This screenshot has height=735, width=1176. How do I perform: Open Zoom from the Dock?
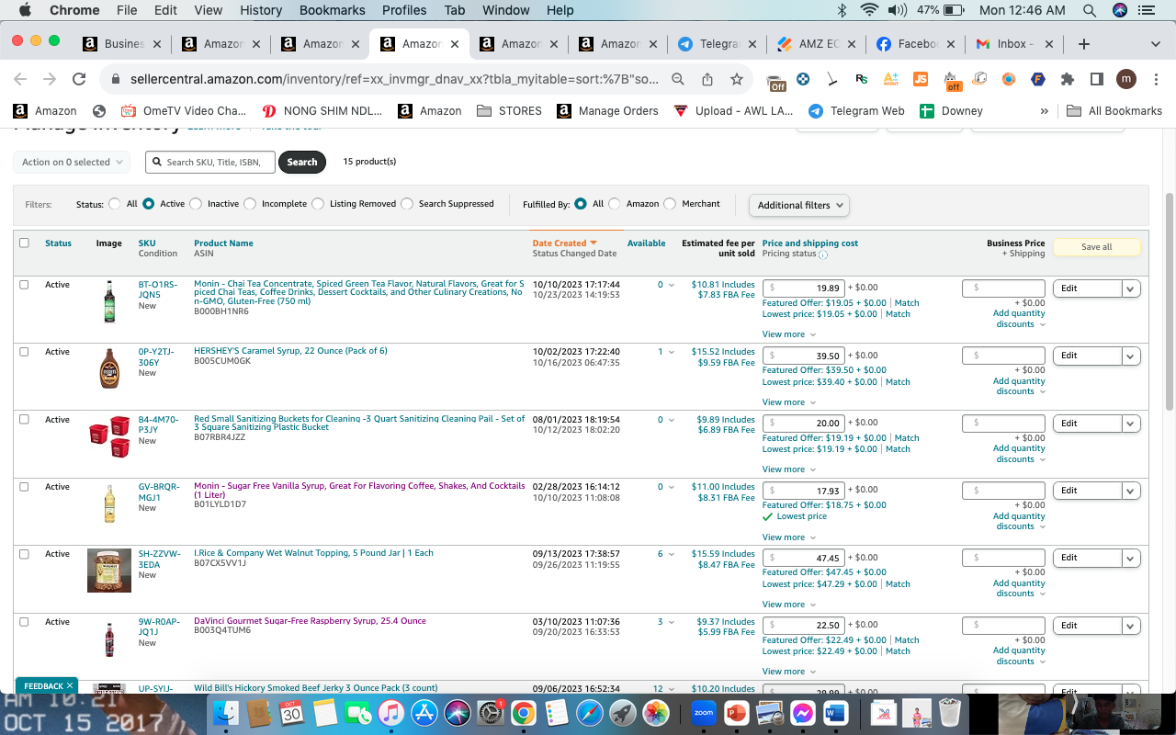pos(704,712)
